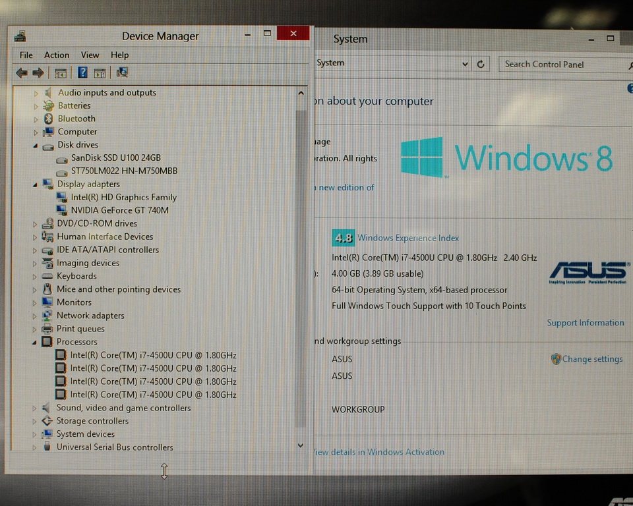Click the Intel HD Graphics adapter icon
Viewport: 633px width, 506px height.
click(x=62, y=197)
